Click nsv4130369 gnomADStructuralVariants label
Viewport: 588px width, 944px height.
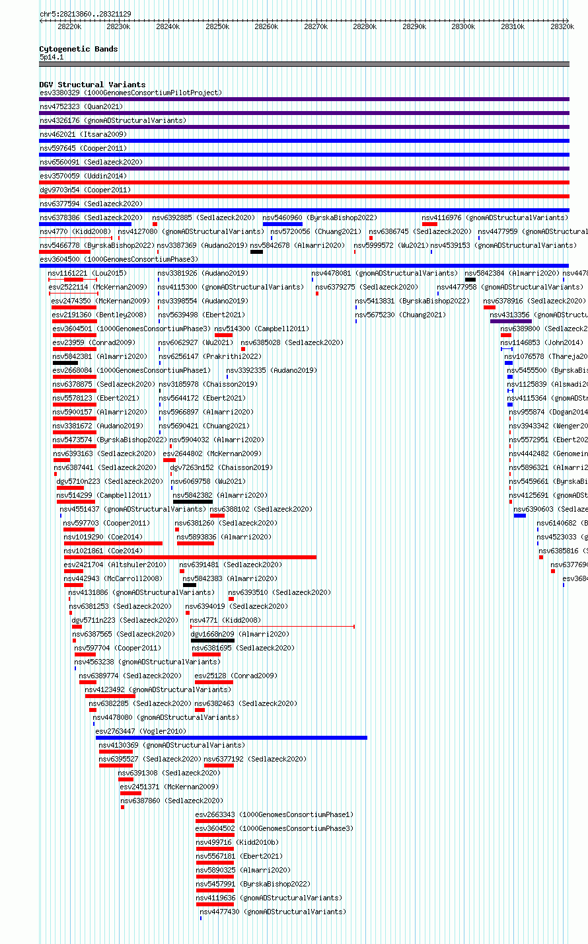[x=172, y=745]
